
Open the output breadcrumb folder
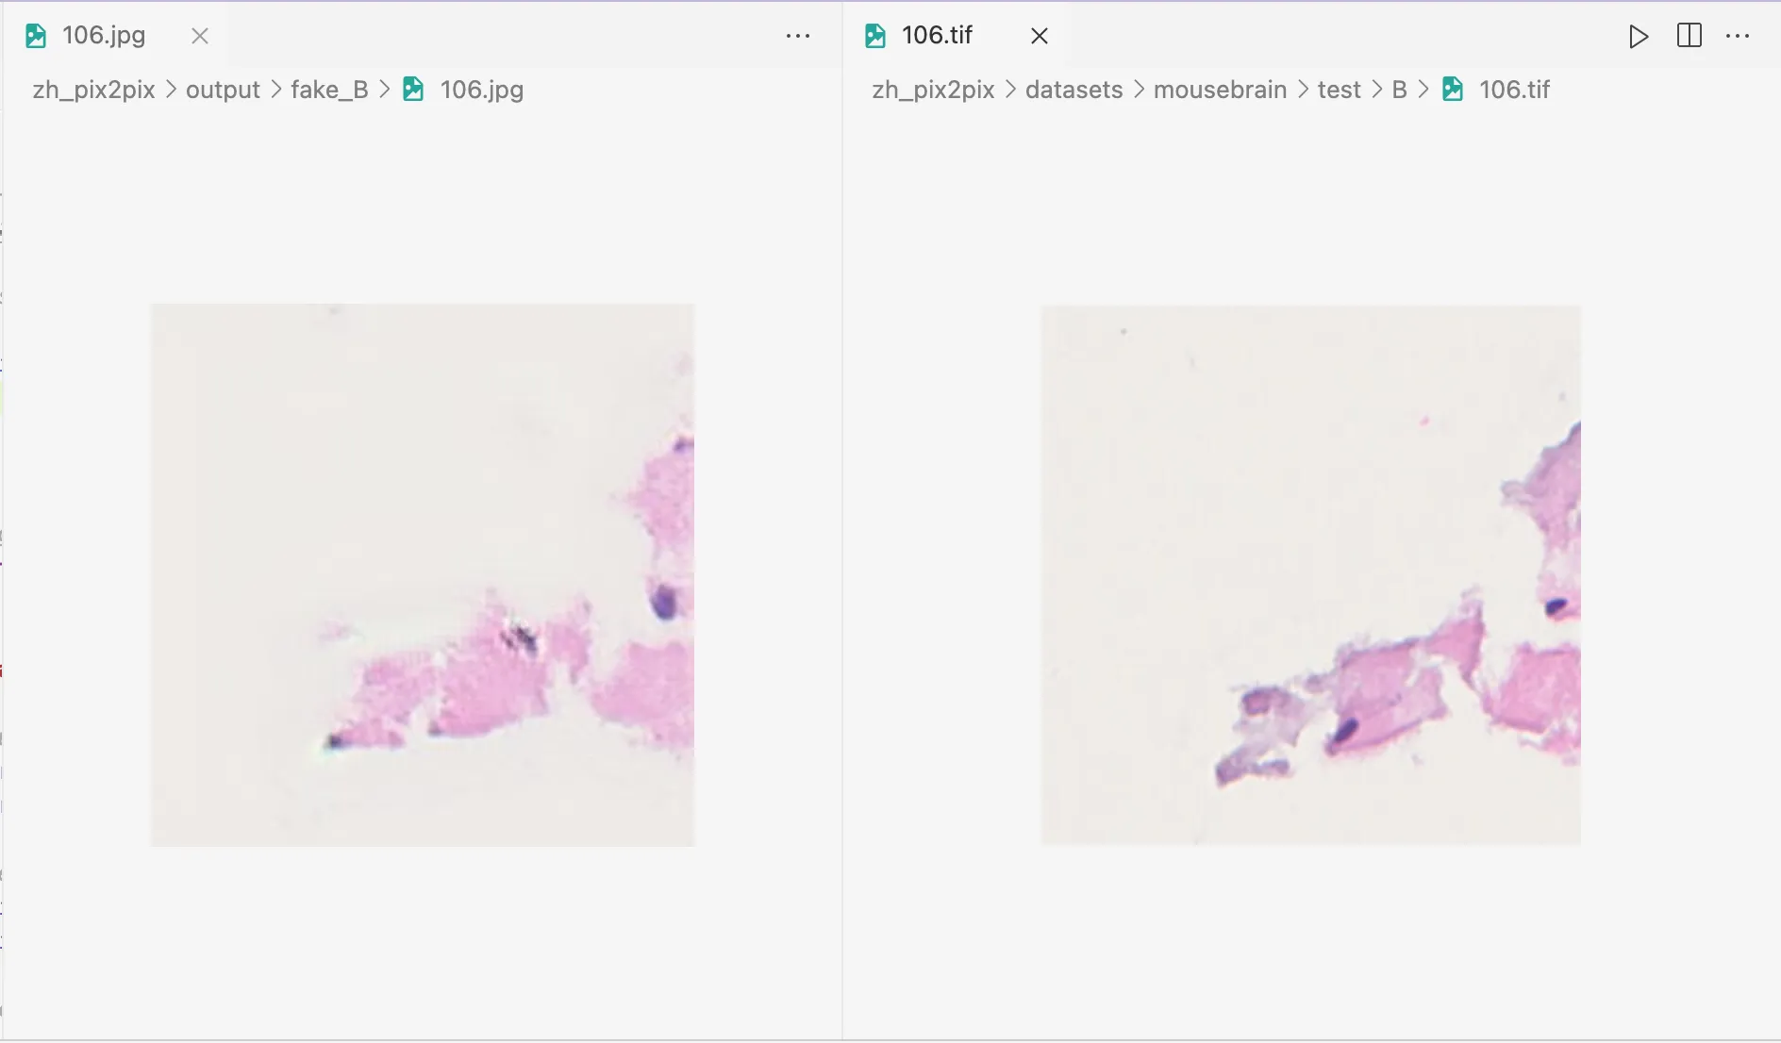coord(223,90)
